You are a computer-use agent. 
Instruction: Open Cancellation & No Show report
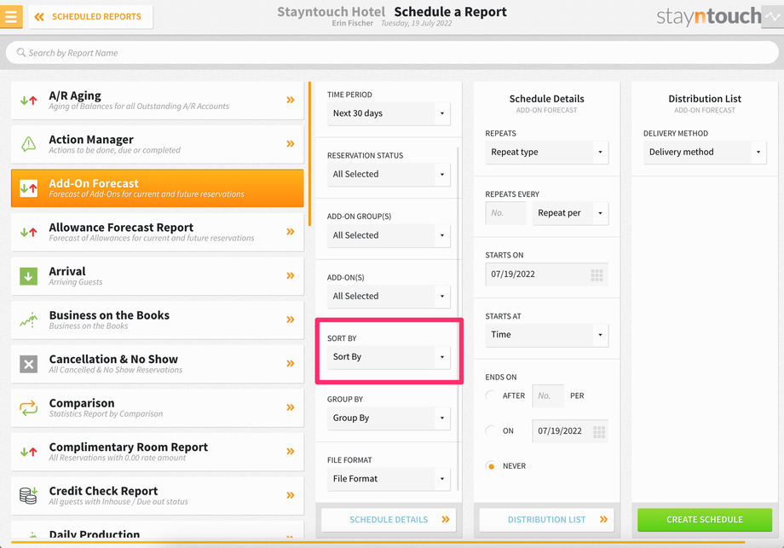157,364
